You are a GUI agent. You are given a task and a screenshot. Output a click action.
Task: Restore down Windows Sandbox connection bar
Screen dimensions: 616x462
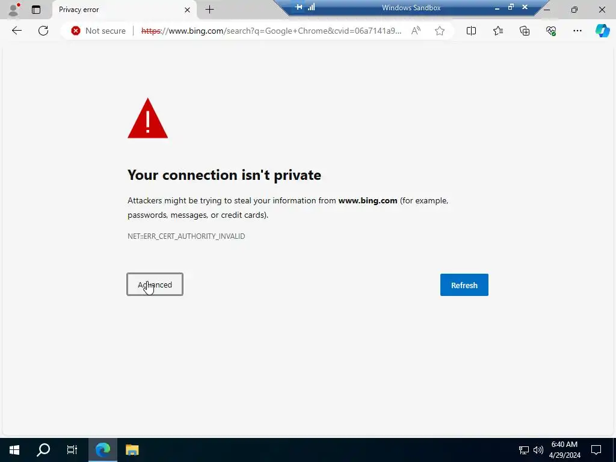coord(511,7)
